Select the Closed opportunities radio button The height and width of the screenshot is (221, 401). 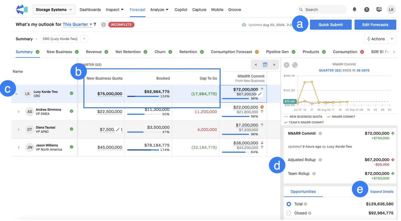tap(289, 213)
